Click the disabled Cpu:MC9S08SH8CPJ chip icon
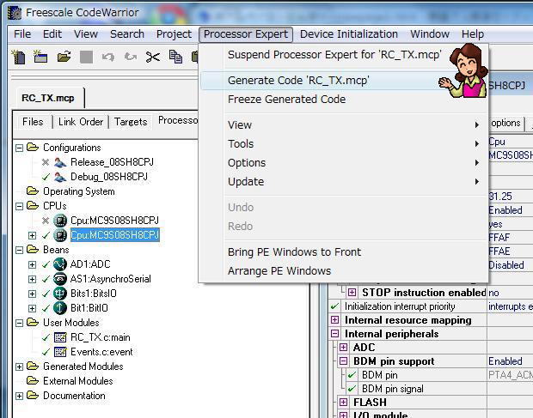The height and width of the screenshot is (418, 533). (x=60, y=221)
